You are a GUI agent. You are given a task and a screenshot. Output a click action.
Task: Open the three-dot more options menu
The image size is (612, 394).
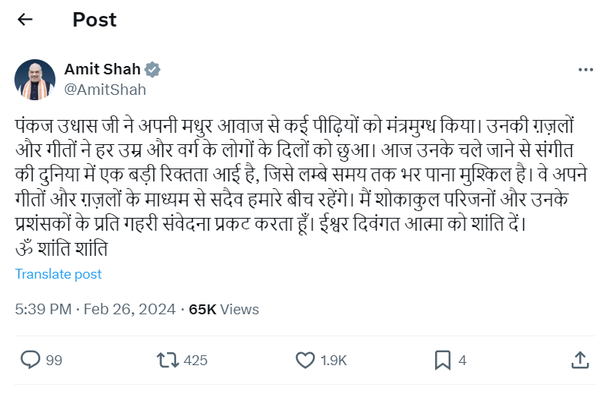(x=585, y=69)
